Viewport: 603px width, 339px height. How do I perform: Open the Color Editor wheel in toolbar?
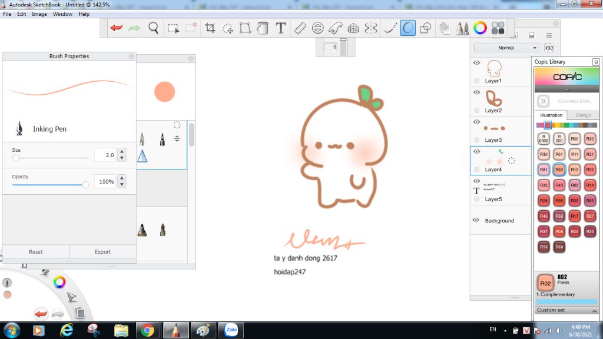pyautogui.click(x=480, y=28)
